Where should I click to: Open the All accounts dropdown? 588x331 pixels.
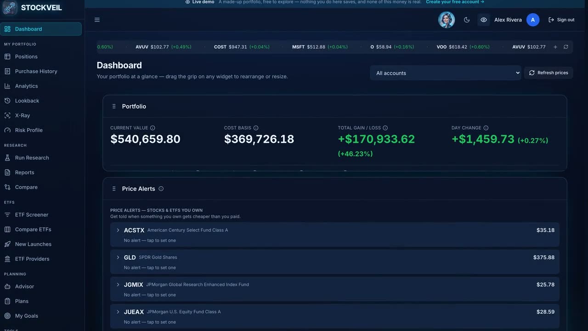tap(446, 73)
